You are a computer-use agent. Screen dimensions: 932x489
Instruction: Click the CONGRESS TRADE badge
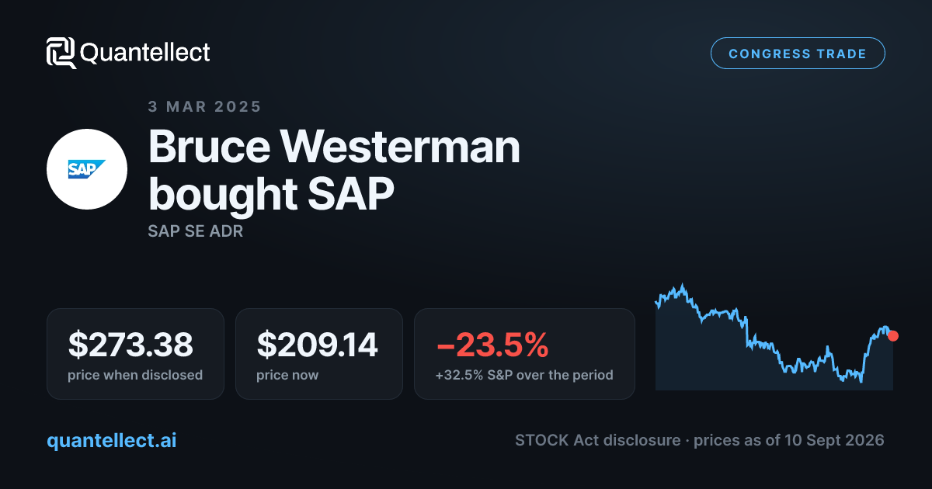click(x=798, y=54)
